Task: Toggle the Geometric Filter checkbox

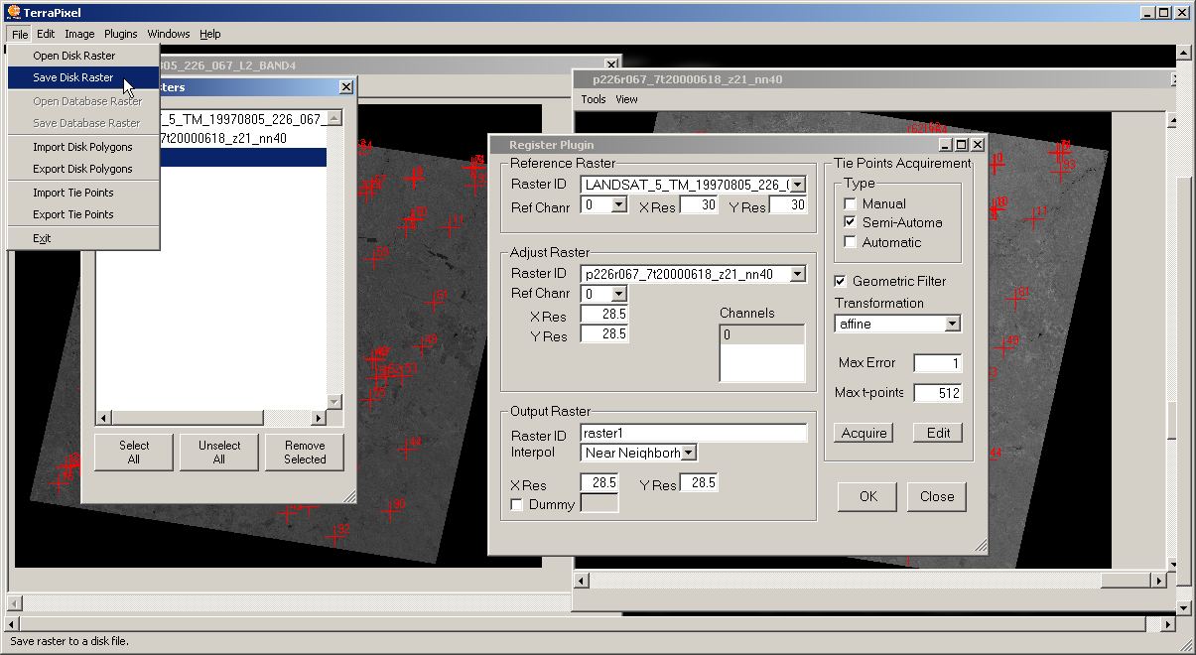Action: click(x=841, y=282)
